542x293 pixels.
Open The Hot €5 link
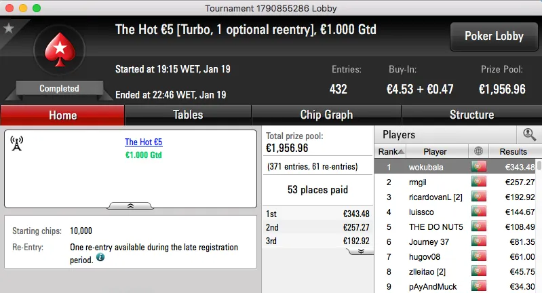pyautogui.click(x=143, y=142)
